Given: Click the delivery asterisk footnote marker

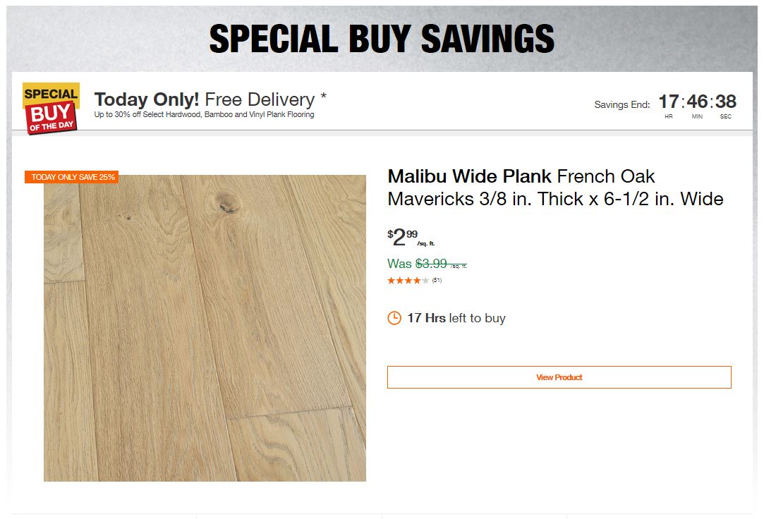Looking at the screenshot, I should [x=323, y=95].
